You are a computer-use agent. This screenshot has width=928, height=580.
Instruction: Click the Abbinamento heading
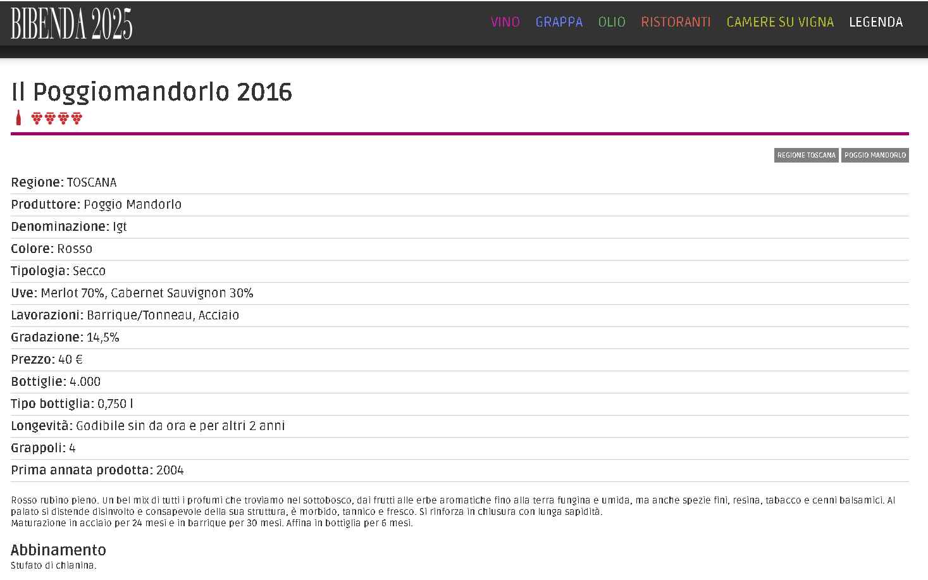58,550
